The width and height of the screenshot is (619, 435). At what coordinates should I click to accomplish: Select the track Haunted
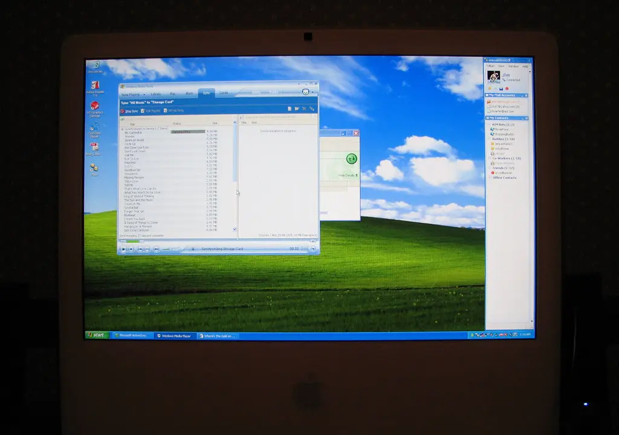click(129, 163)
